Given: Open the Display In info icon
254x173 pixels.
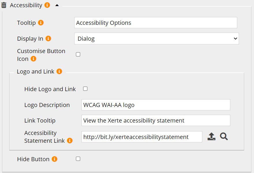Looking at the screenshot, I should pos(48,39).
